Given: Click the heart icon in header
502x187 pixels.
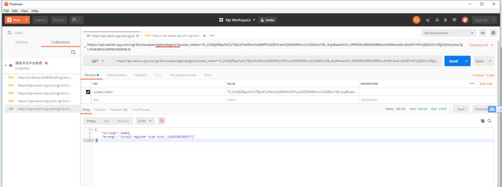Looking at the screenshot, I should click(x=454, y=20).
